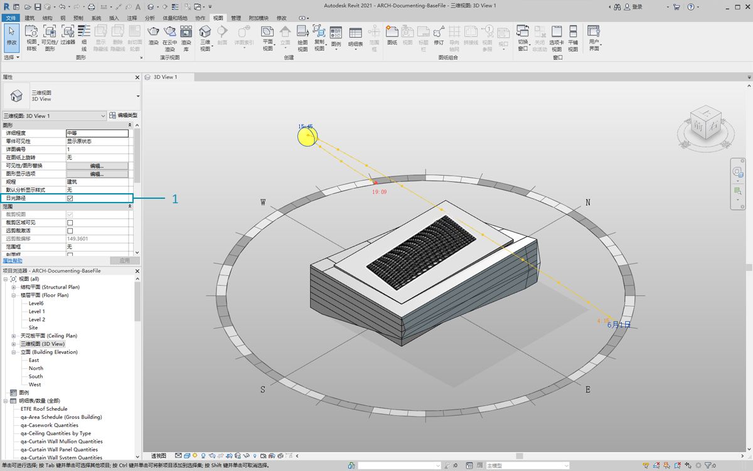Create a new 图纸 (Sheet)
Viewport: 753px width, 471px height.
click(x=392, y=36)
